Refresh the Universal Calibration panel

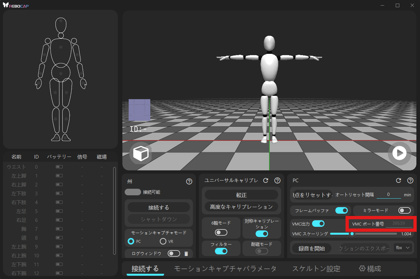click(266, 181)
